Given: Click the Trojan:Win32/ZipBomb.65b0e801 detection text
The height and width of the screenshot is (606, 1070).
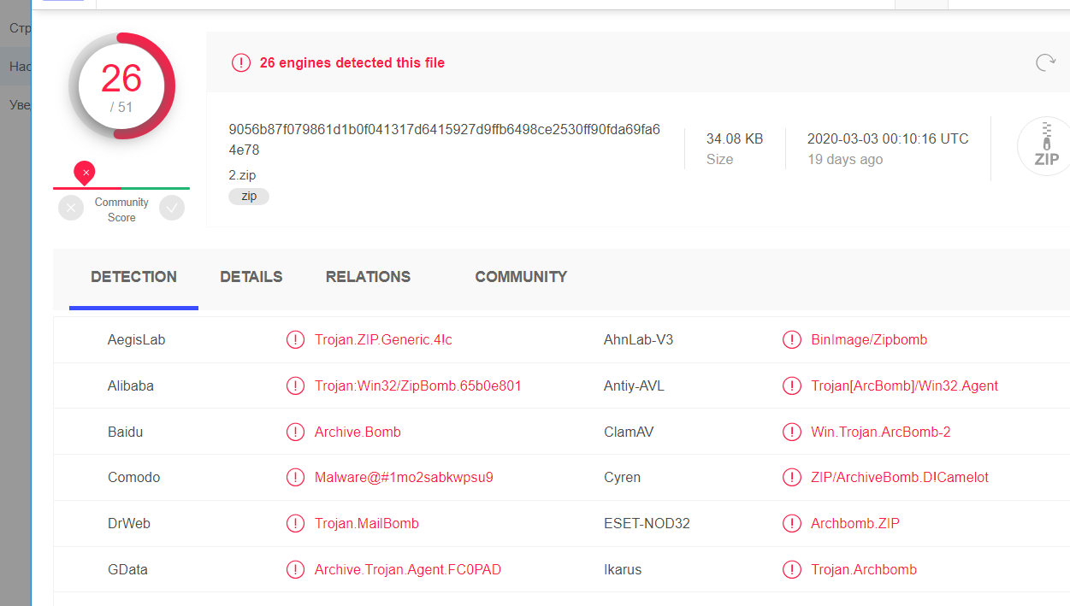Looking at the screenshot, I should click(x=418, y=386).
